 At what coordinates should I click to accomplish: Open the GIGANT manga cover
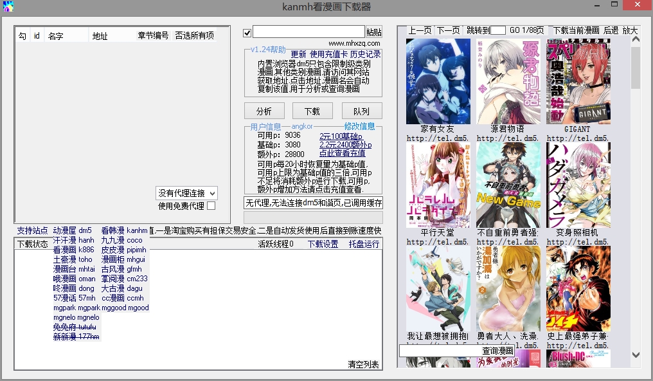(x=578, y=81)
